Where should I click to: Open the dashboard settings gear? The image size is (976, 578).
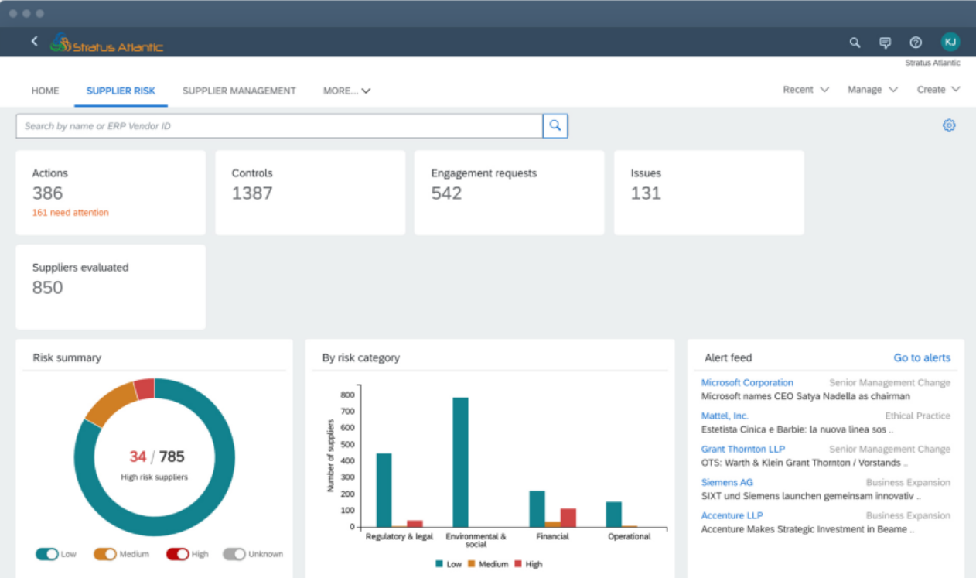[x=950, y=125]
